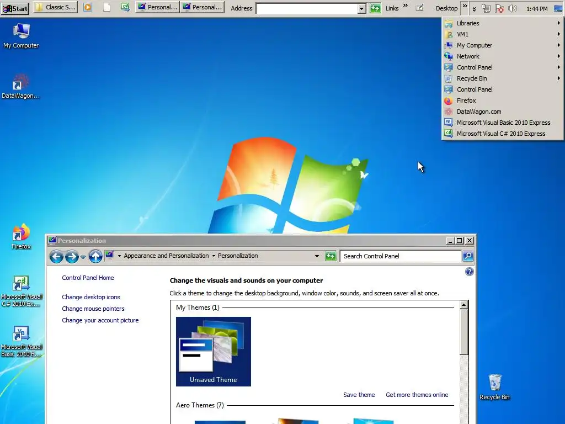Open address bar history dropdown in Personalization
This screenshot has height=424, width=565.
click(x=317, y=256)
